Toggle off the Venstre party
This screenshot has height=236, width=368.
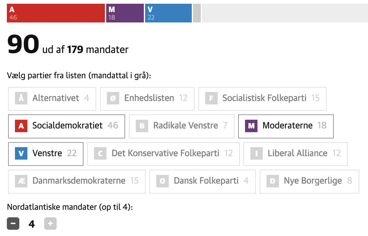46,153
